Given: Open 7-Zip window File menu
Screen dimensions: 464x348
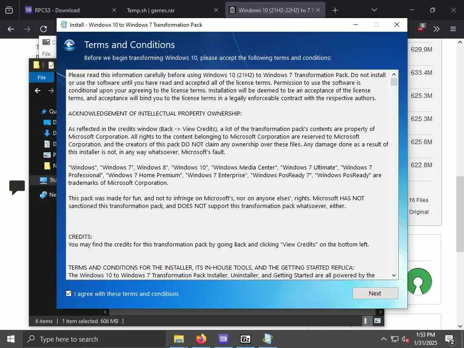Looking at the screenshot, I should pyautogui.click(x=46, y=54).
